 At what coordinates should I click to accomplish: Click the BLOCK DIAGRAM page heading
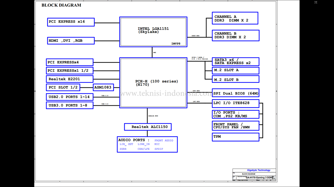click(x=61, y=5)
